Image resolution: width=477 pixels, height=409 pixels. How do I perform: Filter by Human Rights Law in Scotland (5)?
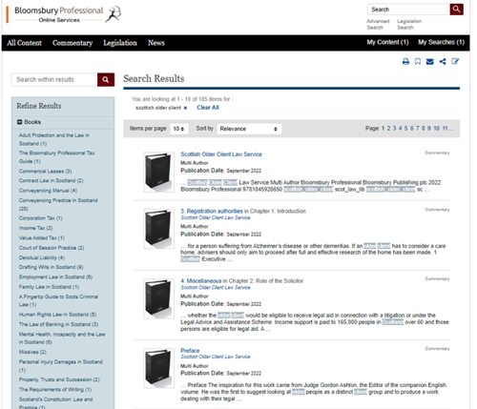[x=57, y=315]
